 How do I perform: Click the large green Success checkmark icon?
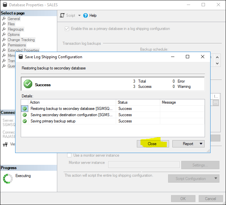click(x=28, y=84)
